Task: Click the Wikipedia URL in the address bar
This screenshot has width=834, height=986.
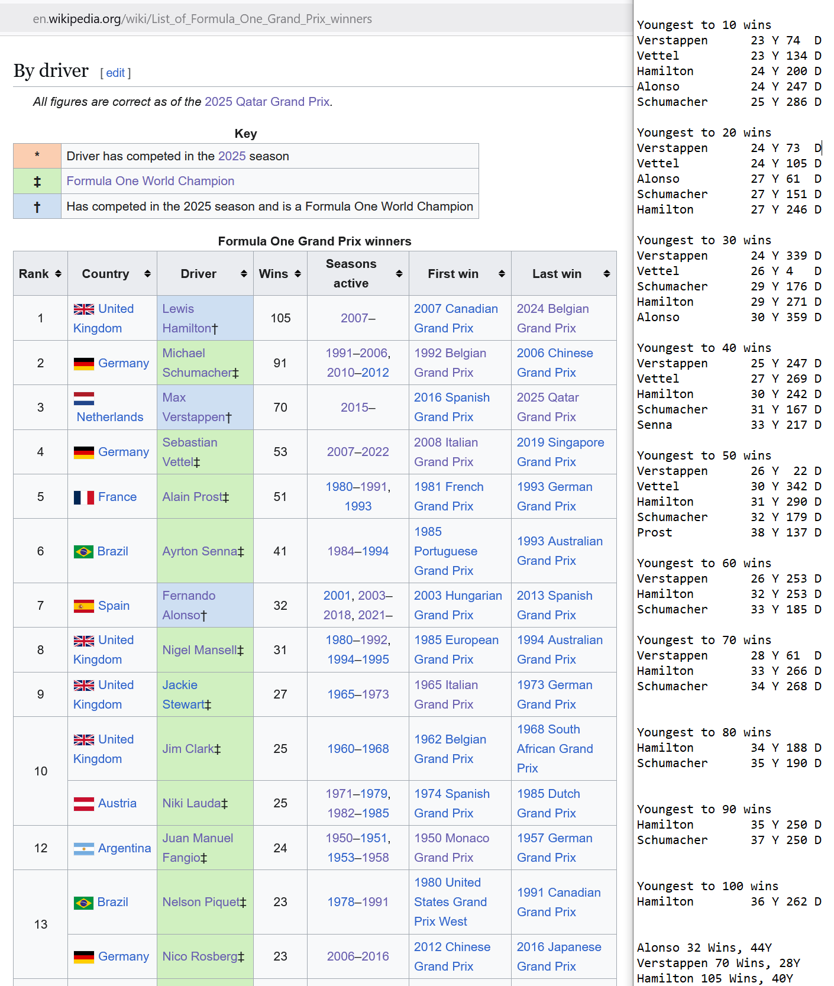Action: click(202, 19)
